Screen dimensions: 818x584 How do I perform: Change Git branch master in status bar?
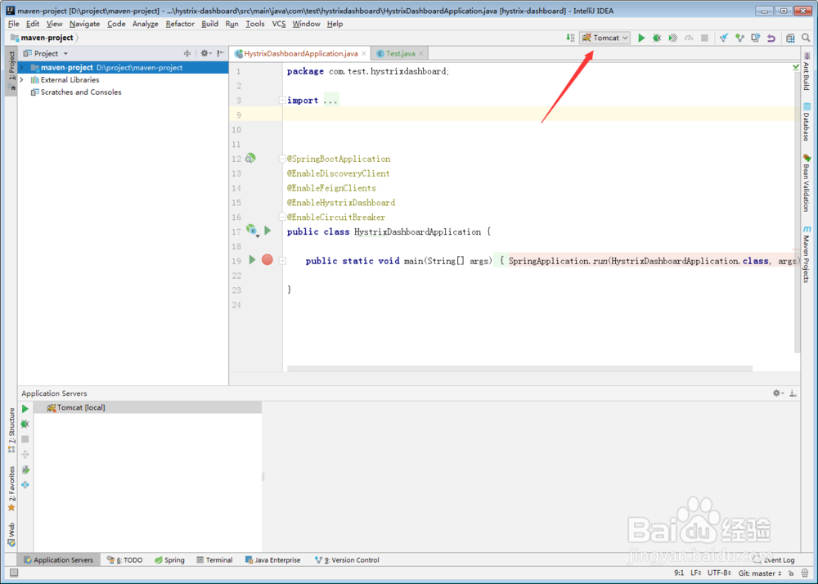[760, 573]
